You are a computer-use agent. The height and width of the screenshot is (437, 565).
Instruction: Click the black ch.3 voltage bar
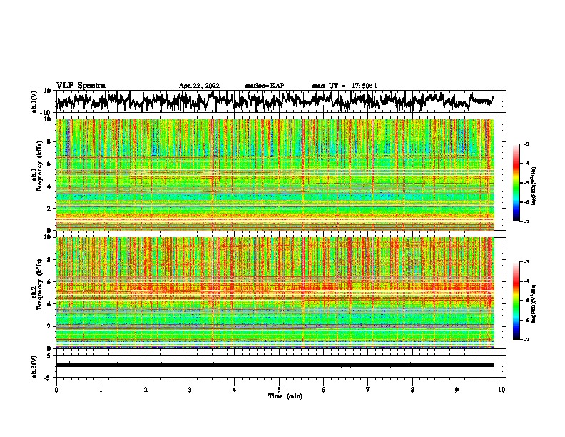coord(275,365)
